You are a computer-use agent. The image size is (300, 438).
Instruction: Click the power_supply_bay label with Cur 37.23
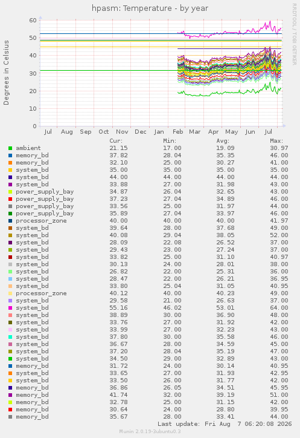point(45,199)
